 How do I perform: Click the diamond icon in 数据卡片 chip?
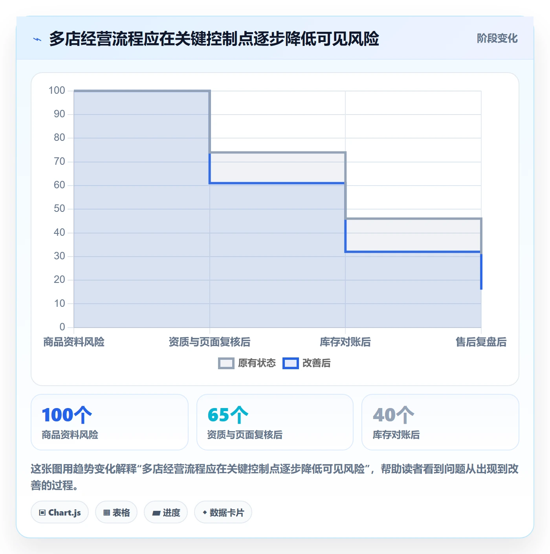(x=205, y=512)
